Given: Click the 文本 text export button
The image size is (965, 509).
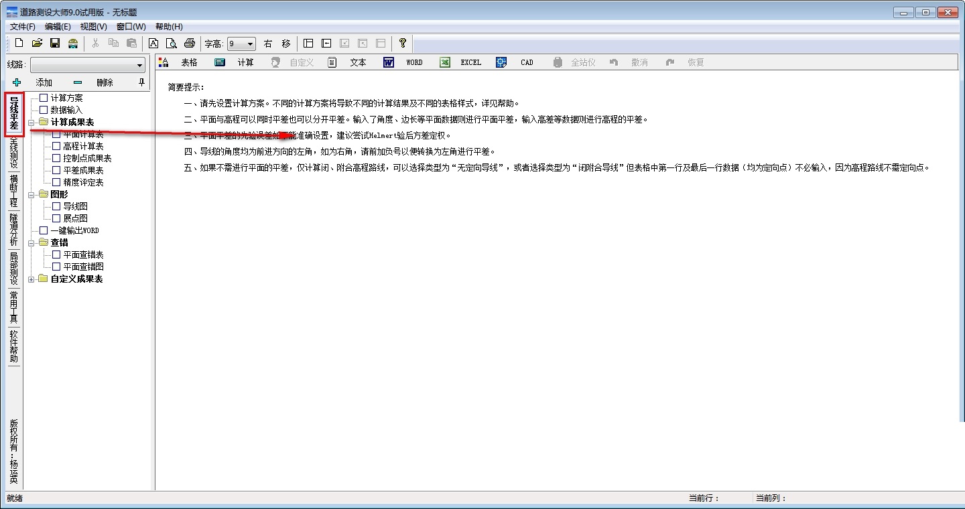Looking at the screenshot, I should click(348, 62).
